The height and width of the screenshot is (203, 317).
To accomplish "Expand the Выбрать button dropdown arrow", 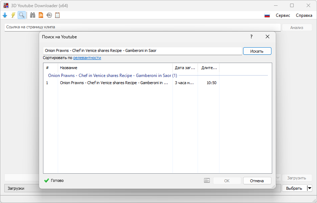I will pos(309,188).
